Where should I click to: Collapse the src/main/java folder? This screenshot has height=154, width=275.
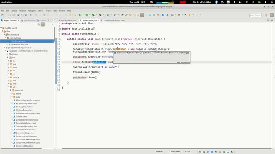tap(4, 35)
